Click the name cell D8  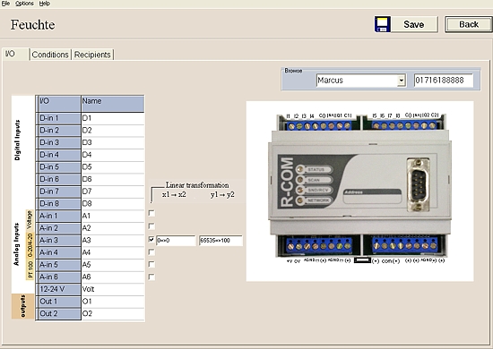113,204
